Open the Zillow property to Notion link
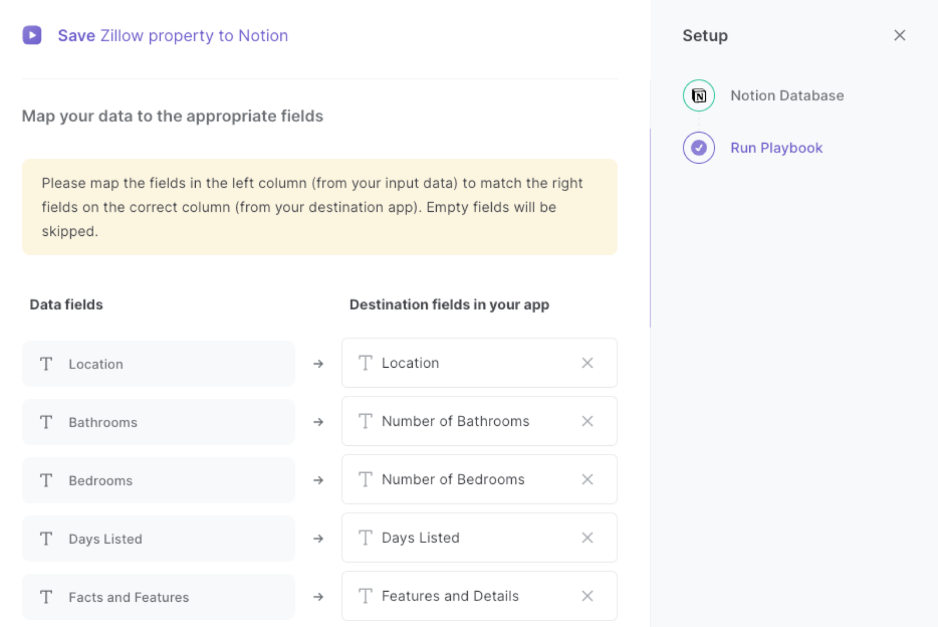This screenshot has height=627, width=938. point(195,35)
